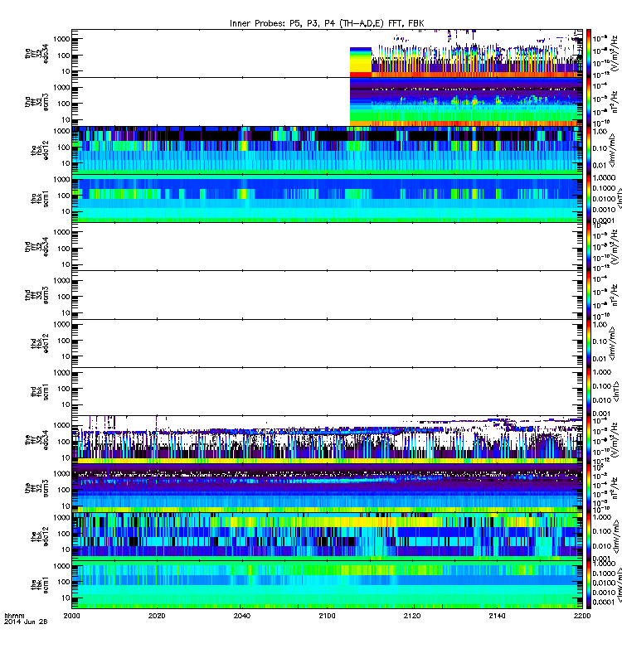The width and height of the screenshot is (622, 663).
Task: Click the plot title 'Inner Probes: P5, P3, P4'
Action: 282,24
